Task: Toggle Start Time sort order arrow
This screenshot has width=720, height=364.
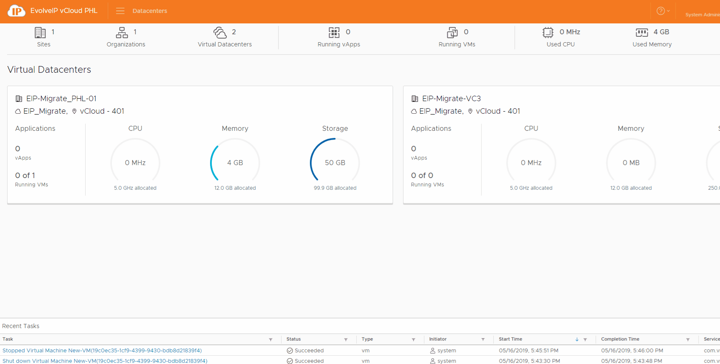Action: 577,340
